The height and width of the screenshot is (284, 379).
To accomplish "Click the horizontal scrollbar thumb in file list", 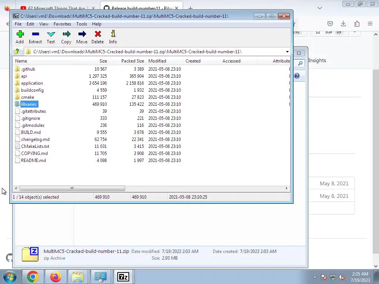I will coord(72,188).
